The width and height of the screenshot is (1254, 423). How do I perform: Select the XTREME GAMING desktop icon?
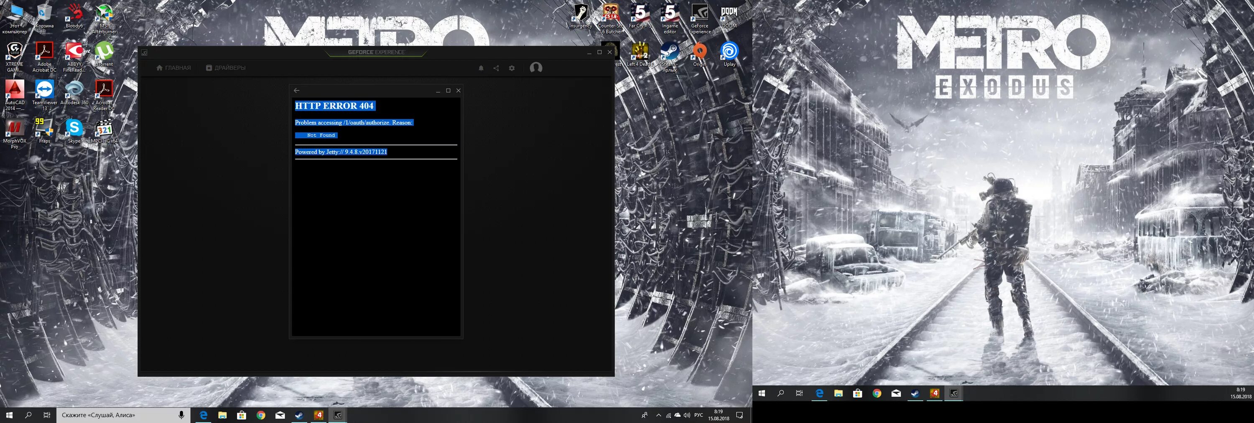coord(15,57)
